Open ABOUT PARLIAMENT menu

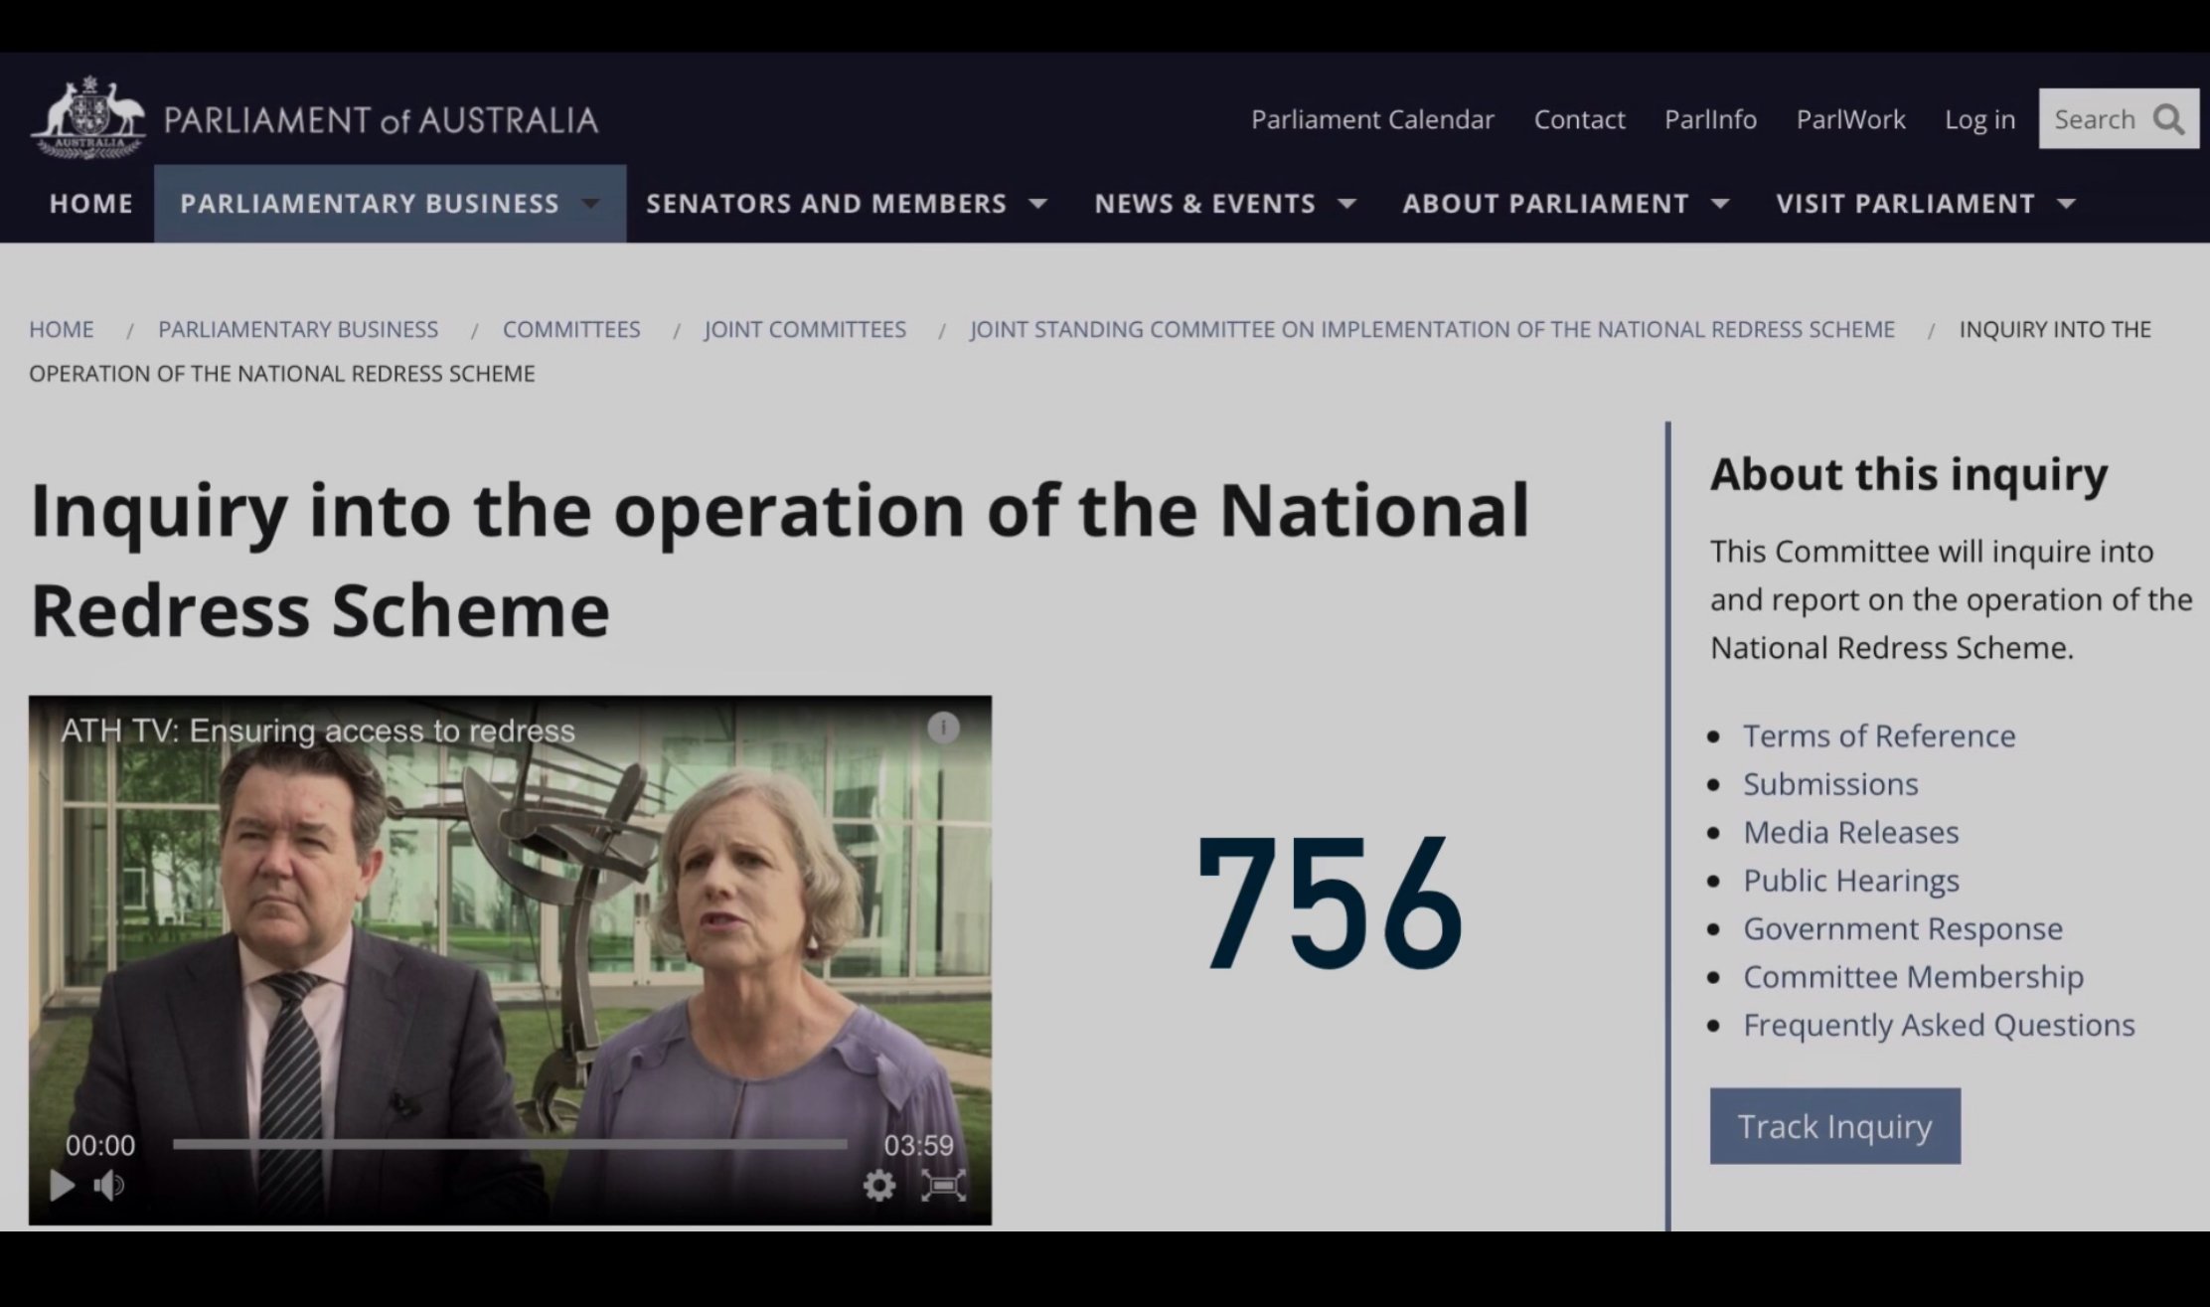click(1545, 203)
